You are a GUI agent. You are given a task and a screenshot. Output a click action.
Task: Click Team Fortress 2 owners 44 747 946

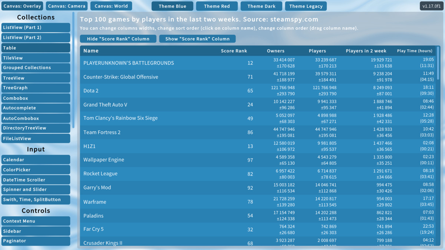pos(284,129)
